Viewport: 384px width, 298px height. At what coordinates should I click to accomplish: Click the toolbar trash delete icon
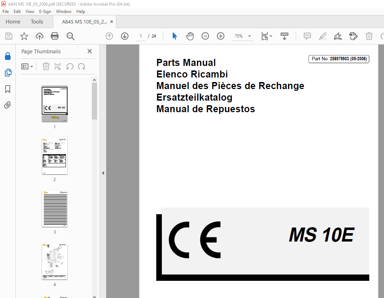click(x=369, y=36)
